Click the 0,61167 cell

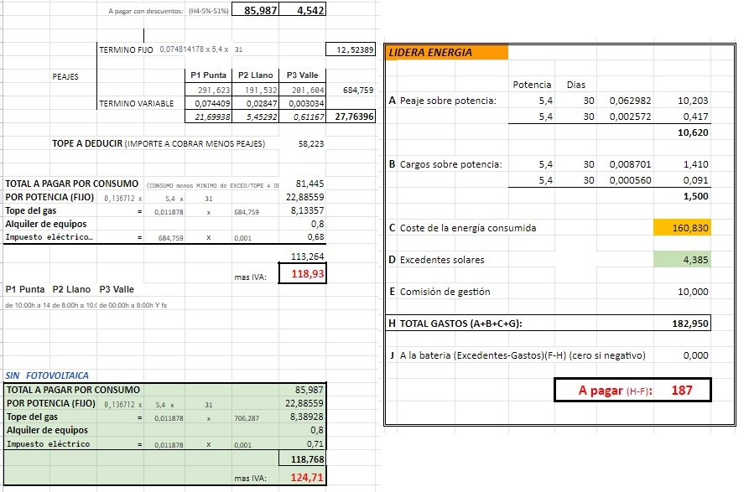(x=303, y=117)
